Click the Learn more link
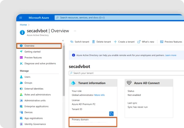Screen dimensions: 184x128 (x=171, y=55)
